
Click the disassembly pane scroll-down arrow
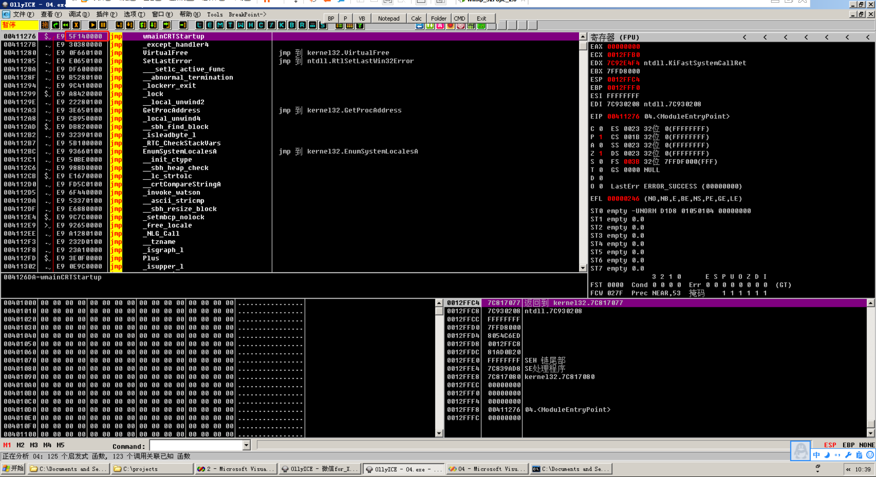(x=583, y=268)
